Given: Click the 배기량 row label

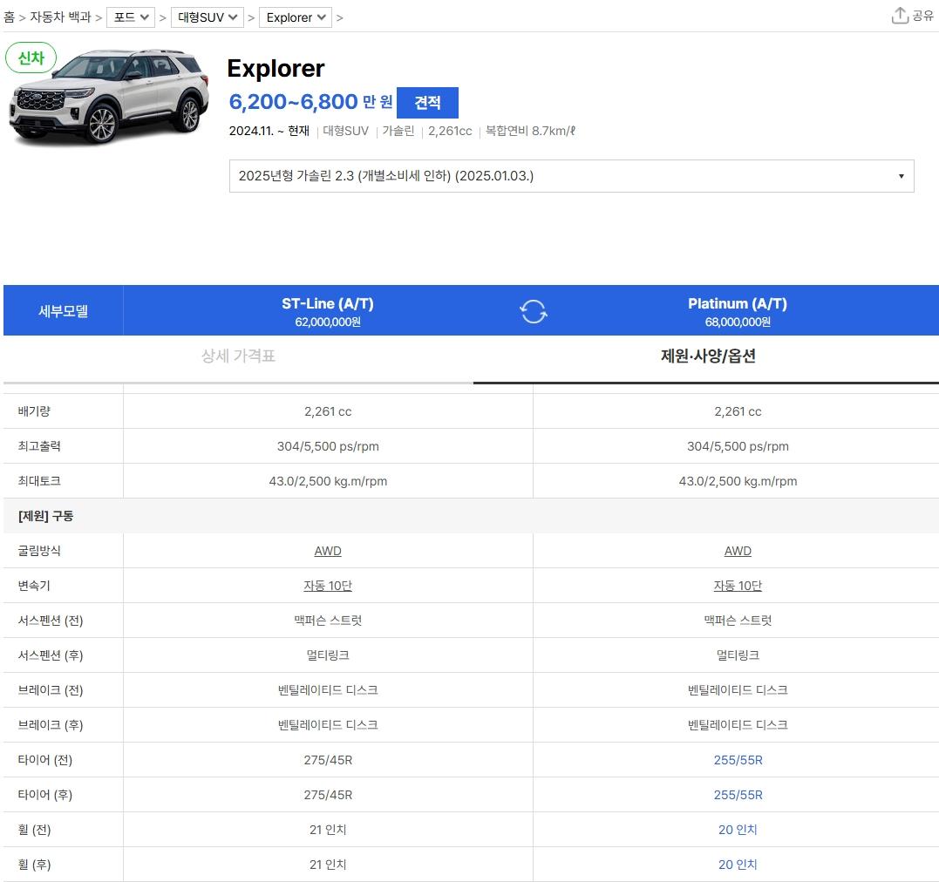Looking at the screenshot, I should 34,411.
